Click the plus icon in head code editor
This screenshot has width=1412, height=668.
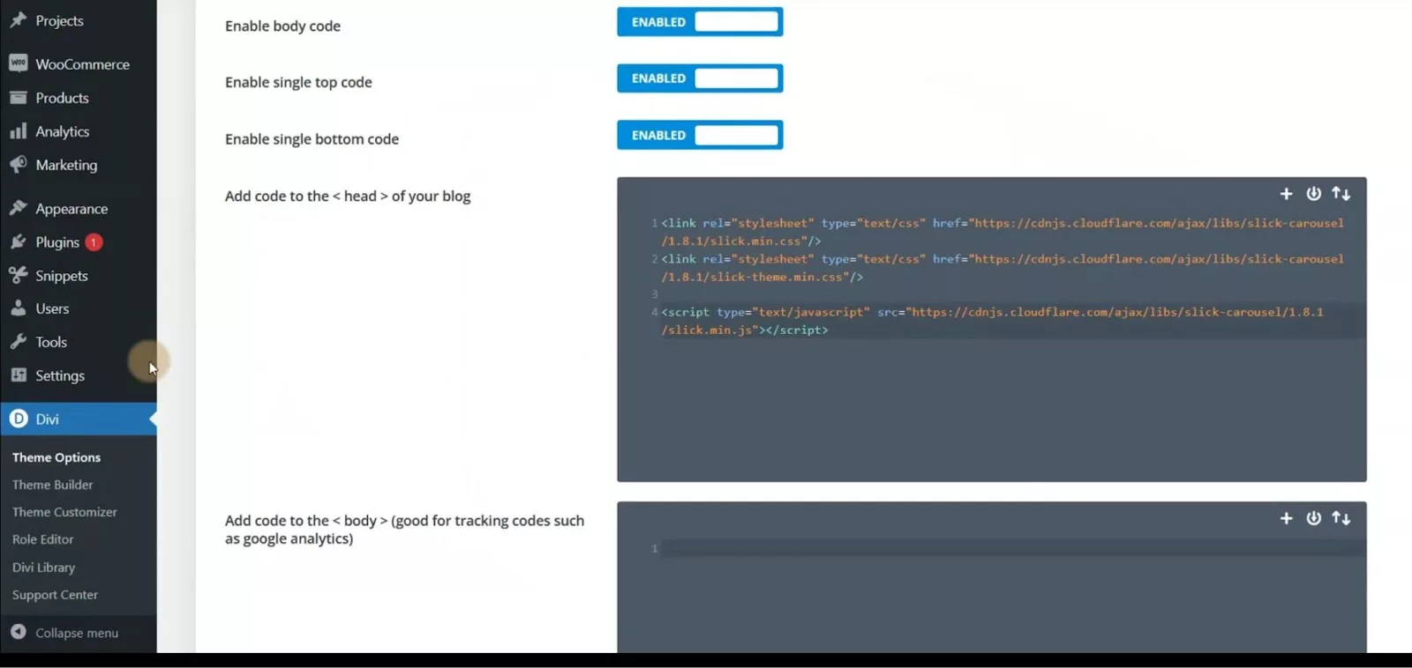1286,194
